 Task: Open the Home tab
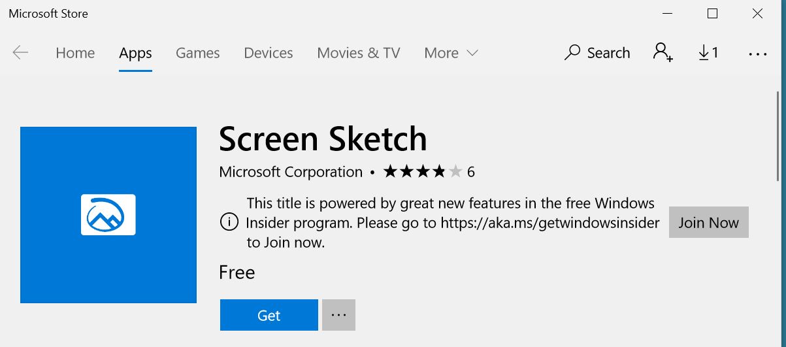click(75, 53)
